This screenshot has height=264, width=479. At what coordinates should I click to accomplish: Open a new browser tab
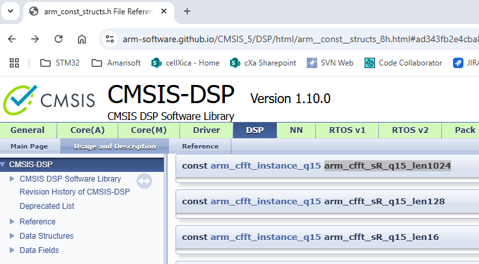[187, 11]
